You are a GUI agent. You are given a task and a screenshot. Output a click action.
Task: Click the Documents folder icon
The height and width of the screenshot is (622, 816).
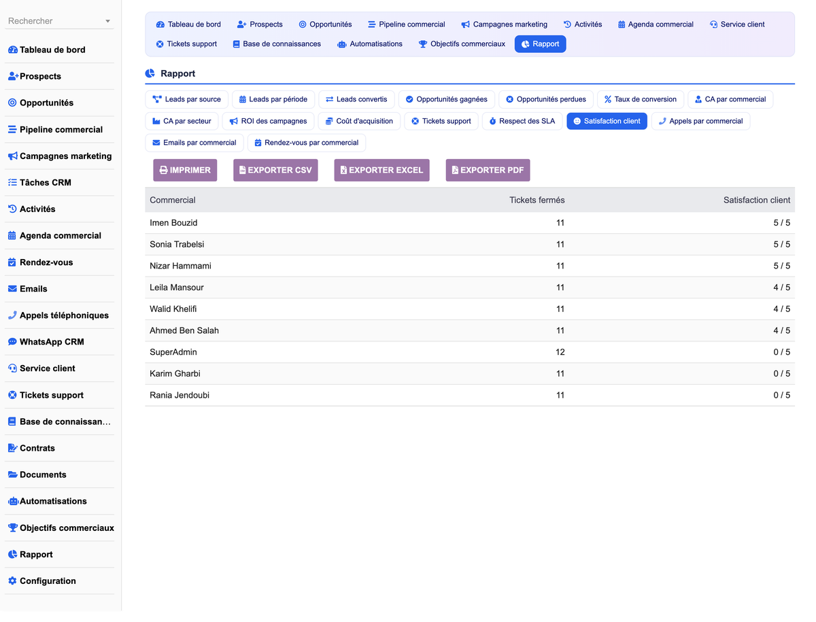(12, 474)
